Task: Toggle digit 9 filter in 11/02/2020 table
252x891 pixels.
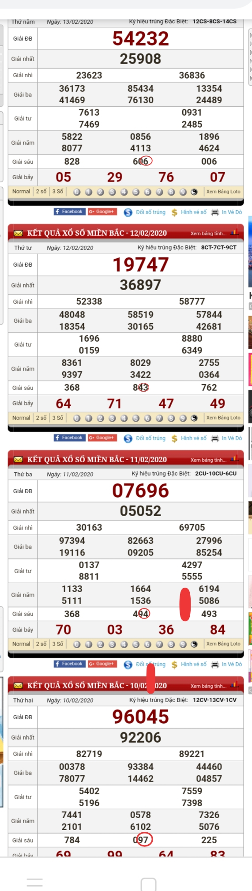Action: 183,644
